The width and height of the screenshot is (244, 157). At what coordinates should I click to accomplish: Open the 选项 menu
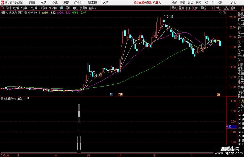click(x=198, y=3)
